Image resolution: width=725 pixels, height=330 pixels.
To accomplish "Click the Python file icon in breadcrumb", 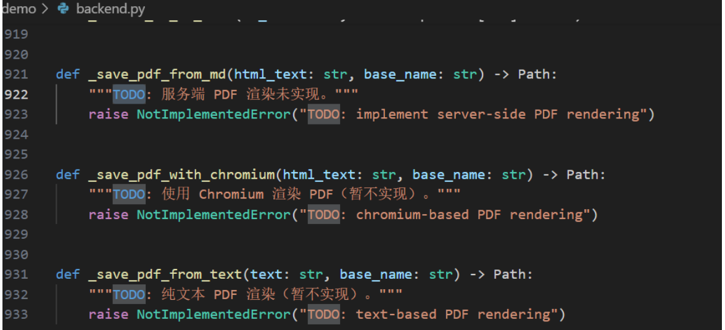I will tap(62, 9).
